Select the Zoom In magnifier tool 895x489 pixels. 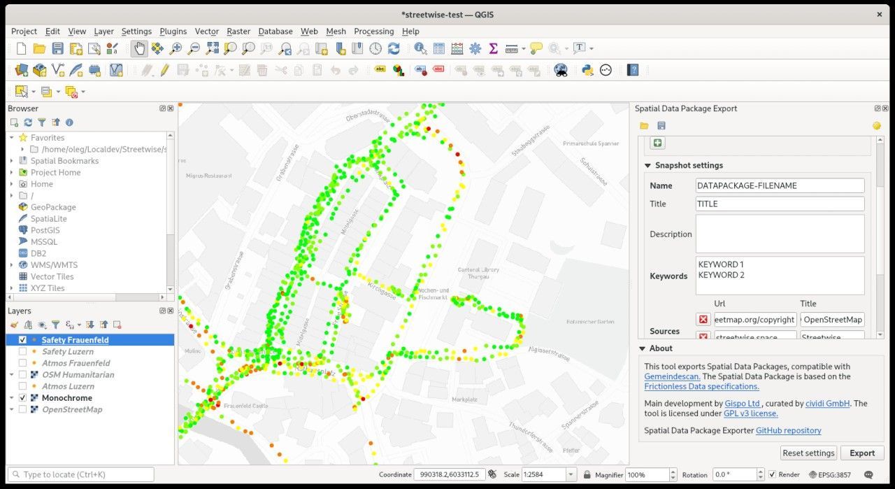coord(176,48)
